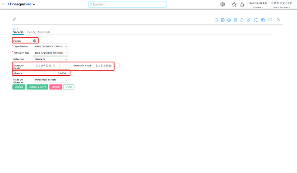Click the save disk toolbar icon
The height and width of the screenshot is (173, 297).
pyautogui.click(x=223, y=20)
